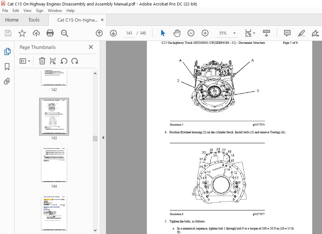Enable scrolling mode keyboard icon
Image resolution: width=322 pixels, height=234 pixels.
coord(266,33)
